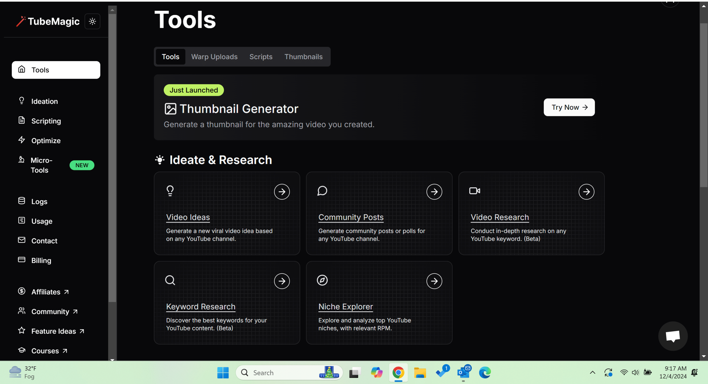Screen dimensions: 708x384
Task: Click the Niche Explorer arrow circle icon
Action: coord(434,281)
